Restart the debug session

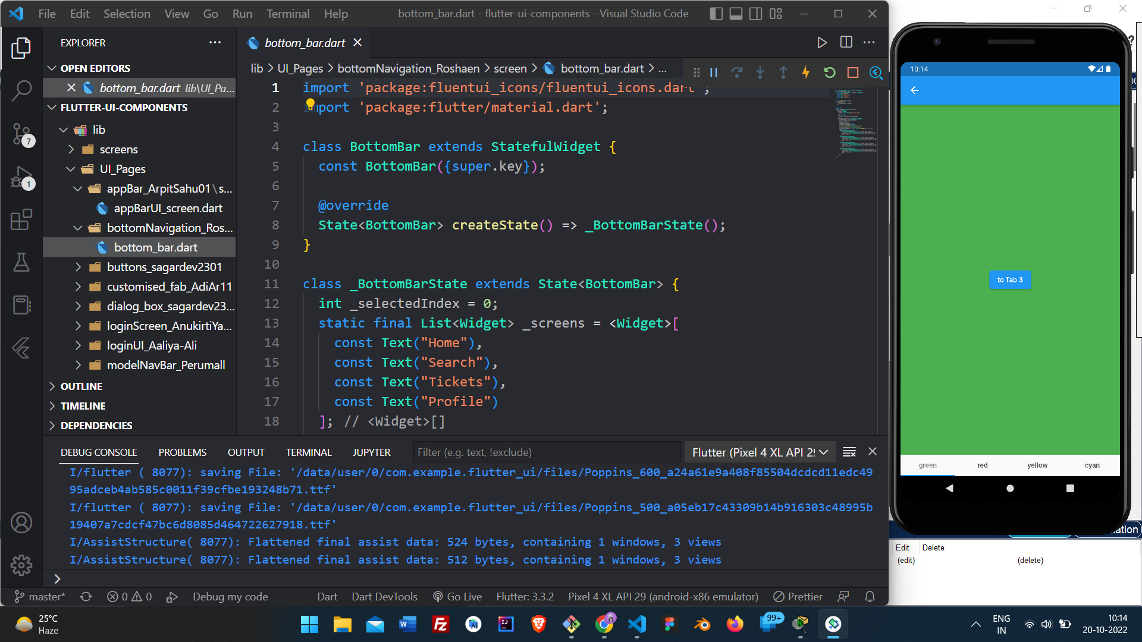point(829,73)
